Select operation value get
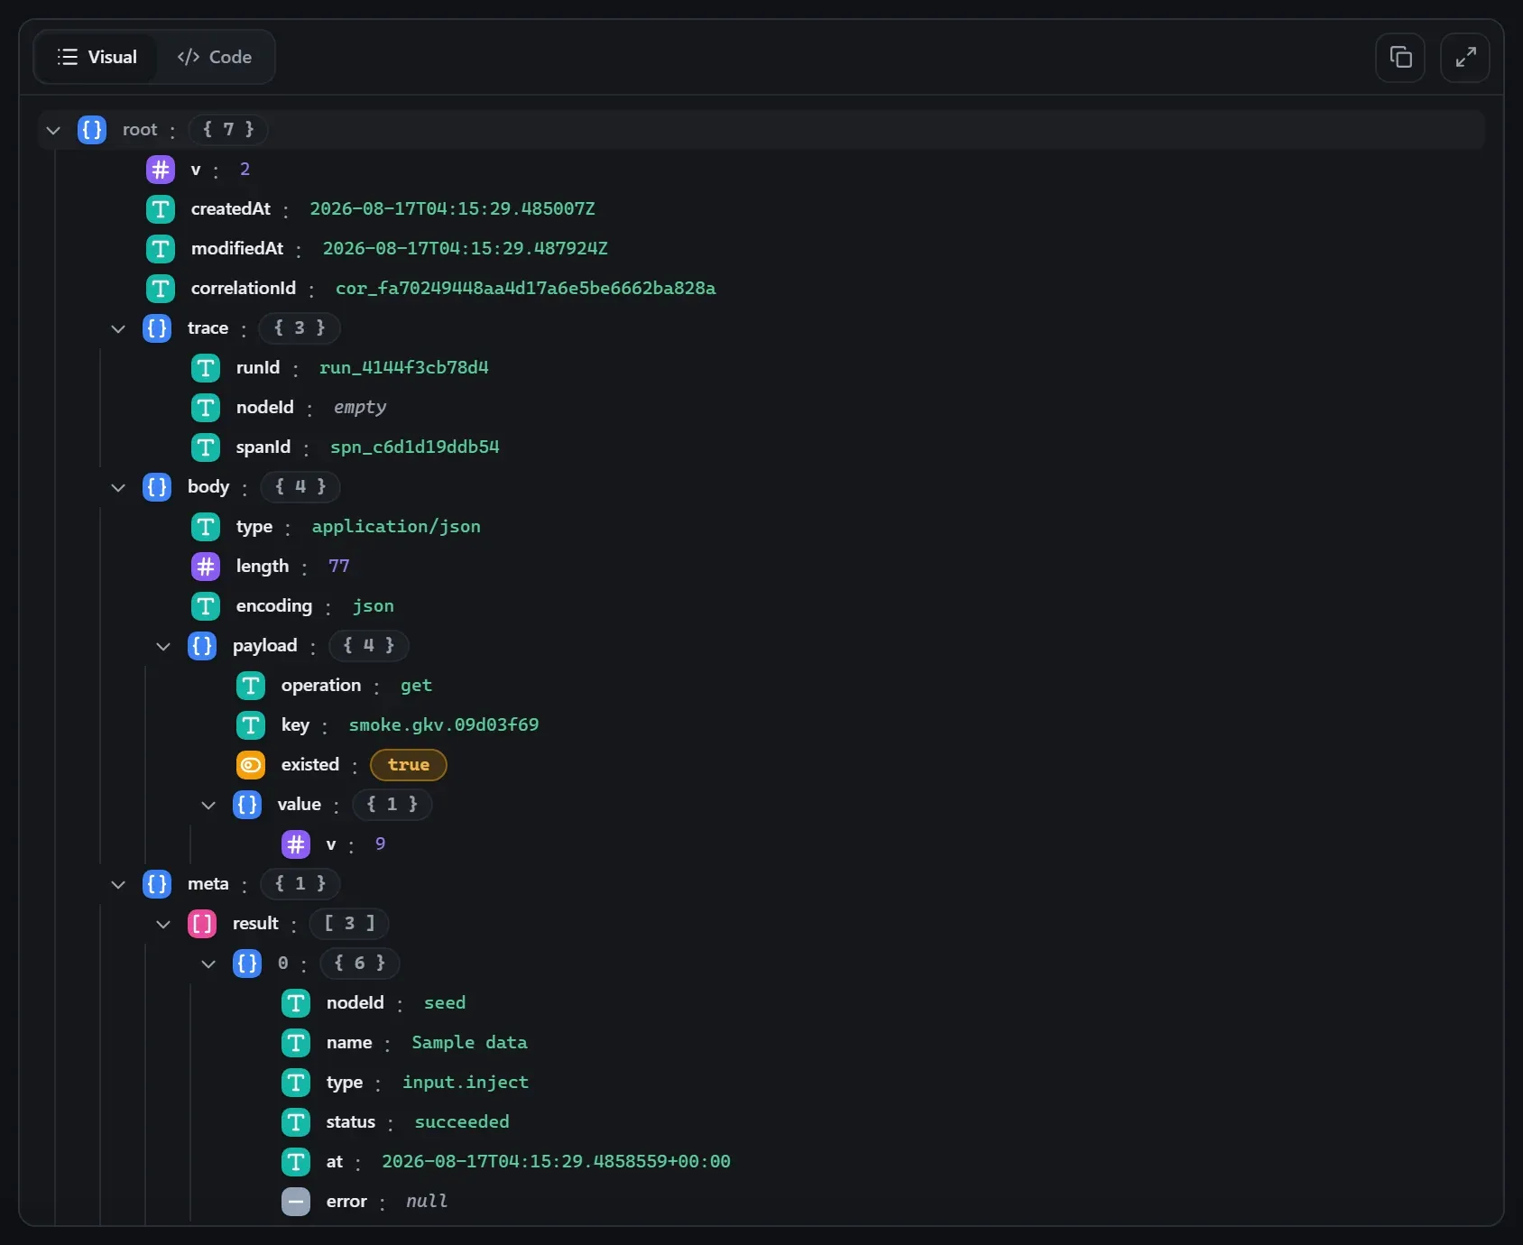This screenshot has height=1245, width=1523. coord(416,686)
